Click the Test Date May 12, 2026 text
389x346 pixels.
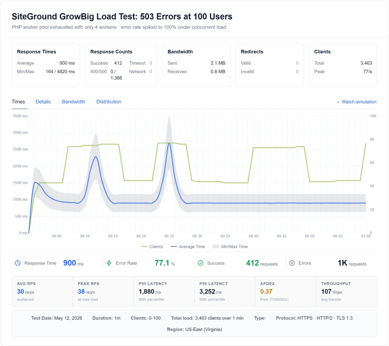56,318
